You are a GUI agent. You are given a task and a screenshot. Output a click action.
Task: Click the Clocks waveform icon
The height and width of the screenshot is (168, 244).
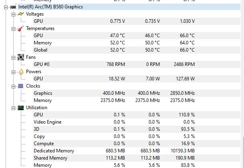21,86
